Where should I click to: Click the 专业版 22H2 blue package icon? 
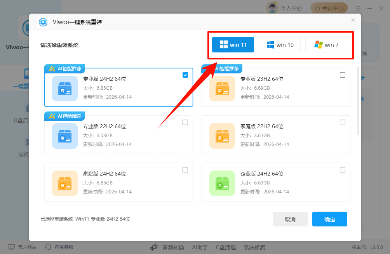pos(65,136)
